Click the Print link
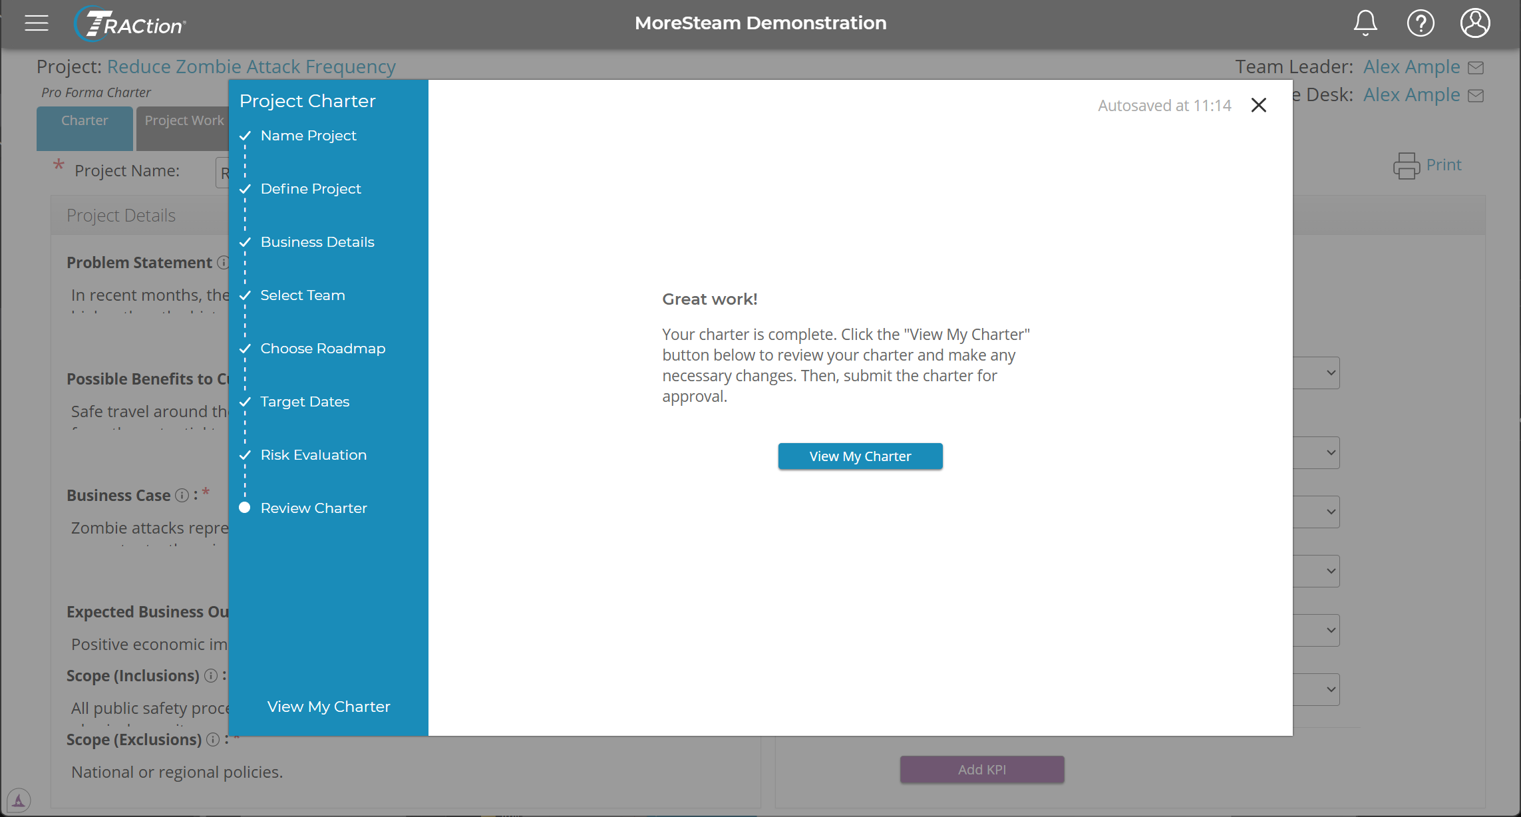1521x817 pixels. [1444, 165]
